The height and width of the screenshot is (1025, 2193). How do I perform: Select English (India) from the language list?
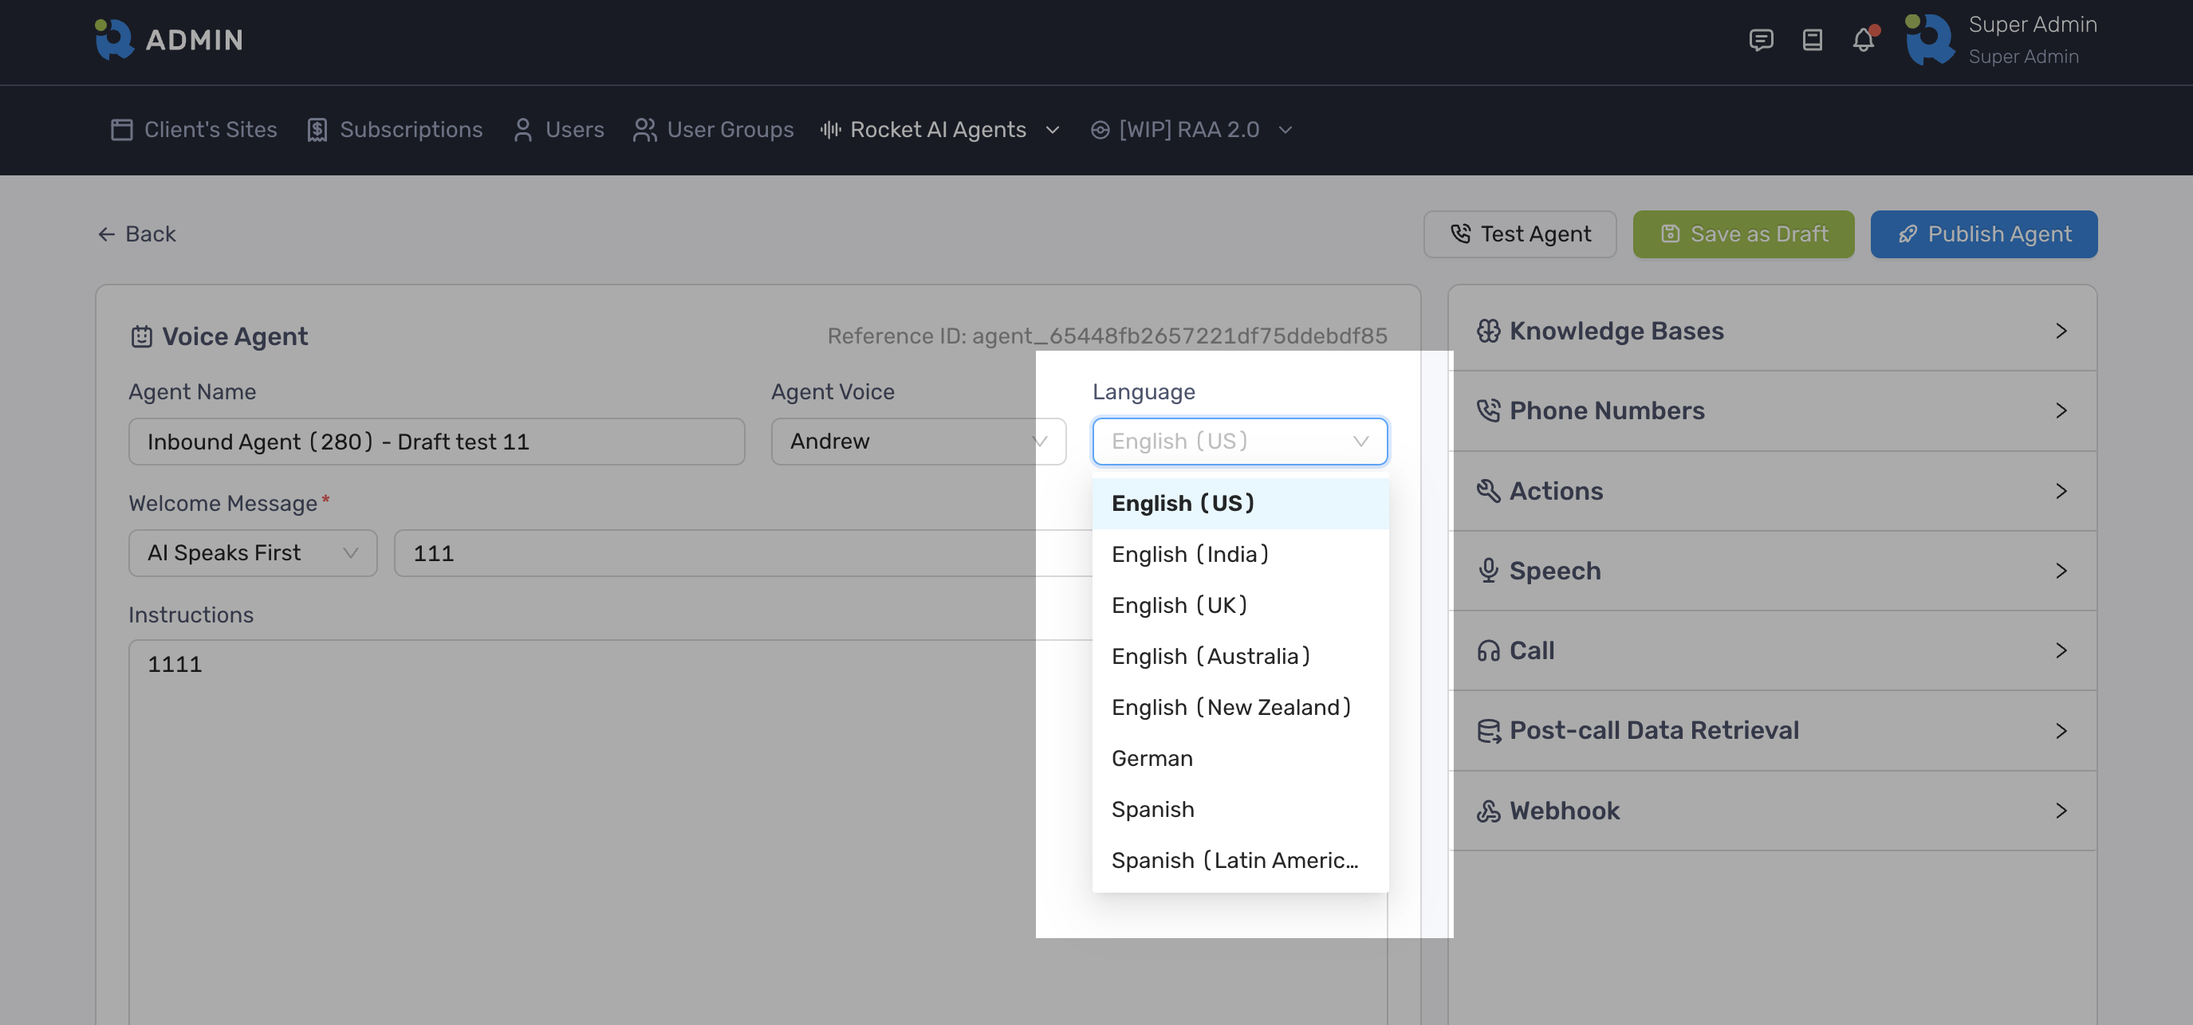click(x=1189, y=554)
